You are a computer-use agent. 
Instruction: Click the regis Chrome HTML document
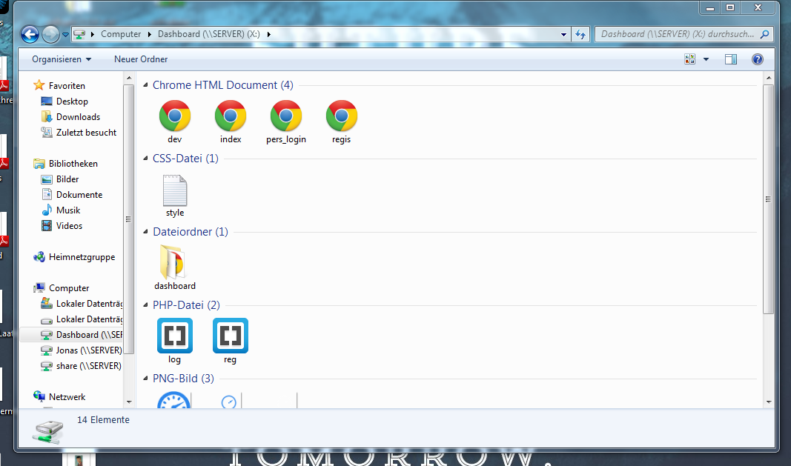click(x=342, y=122)
